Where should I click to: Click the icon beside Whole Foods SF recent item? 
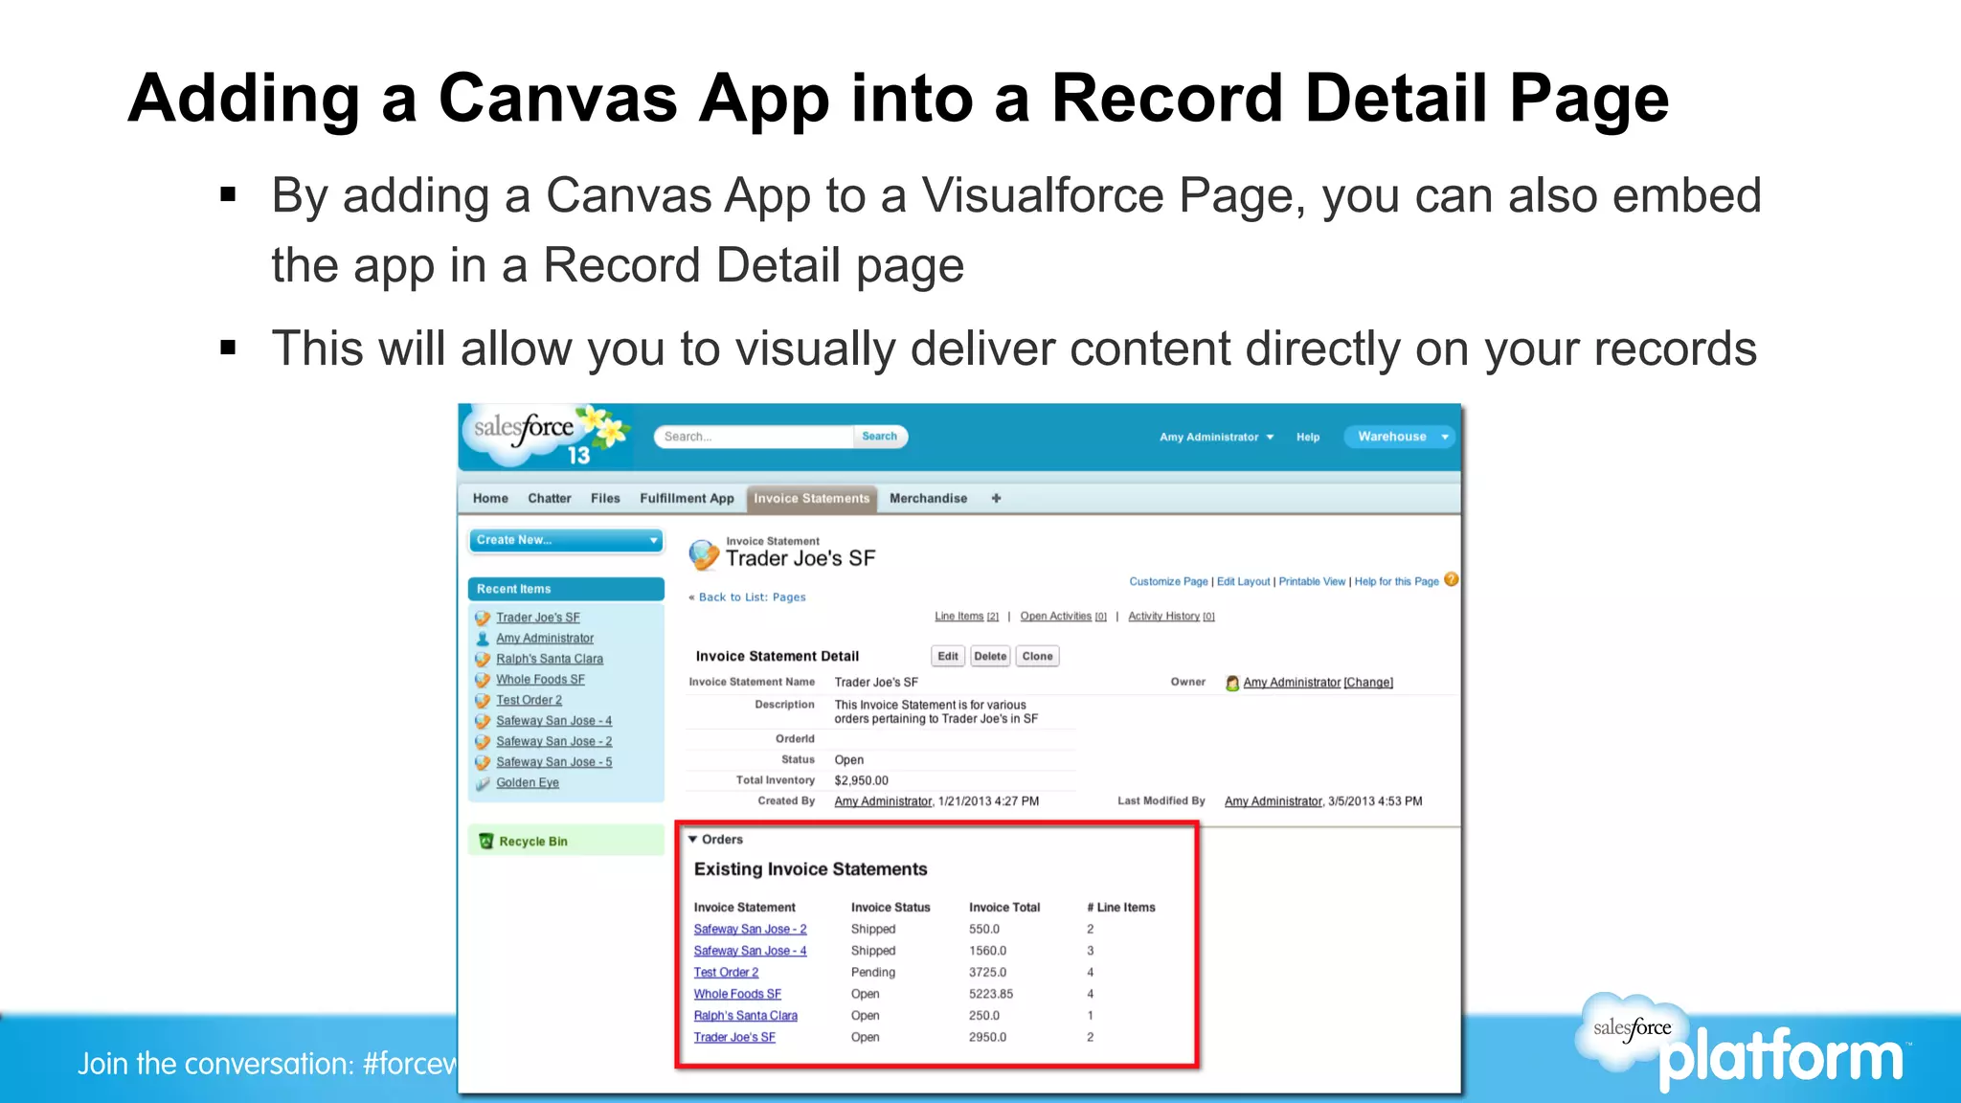pos(483,680)
